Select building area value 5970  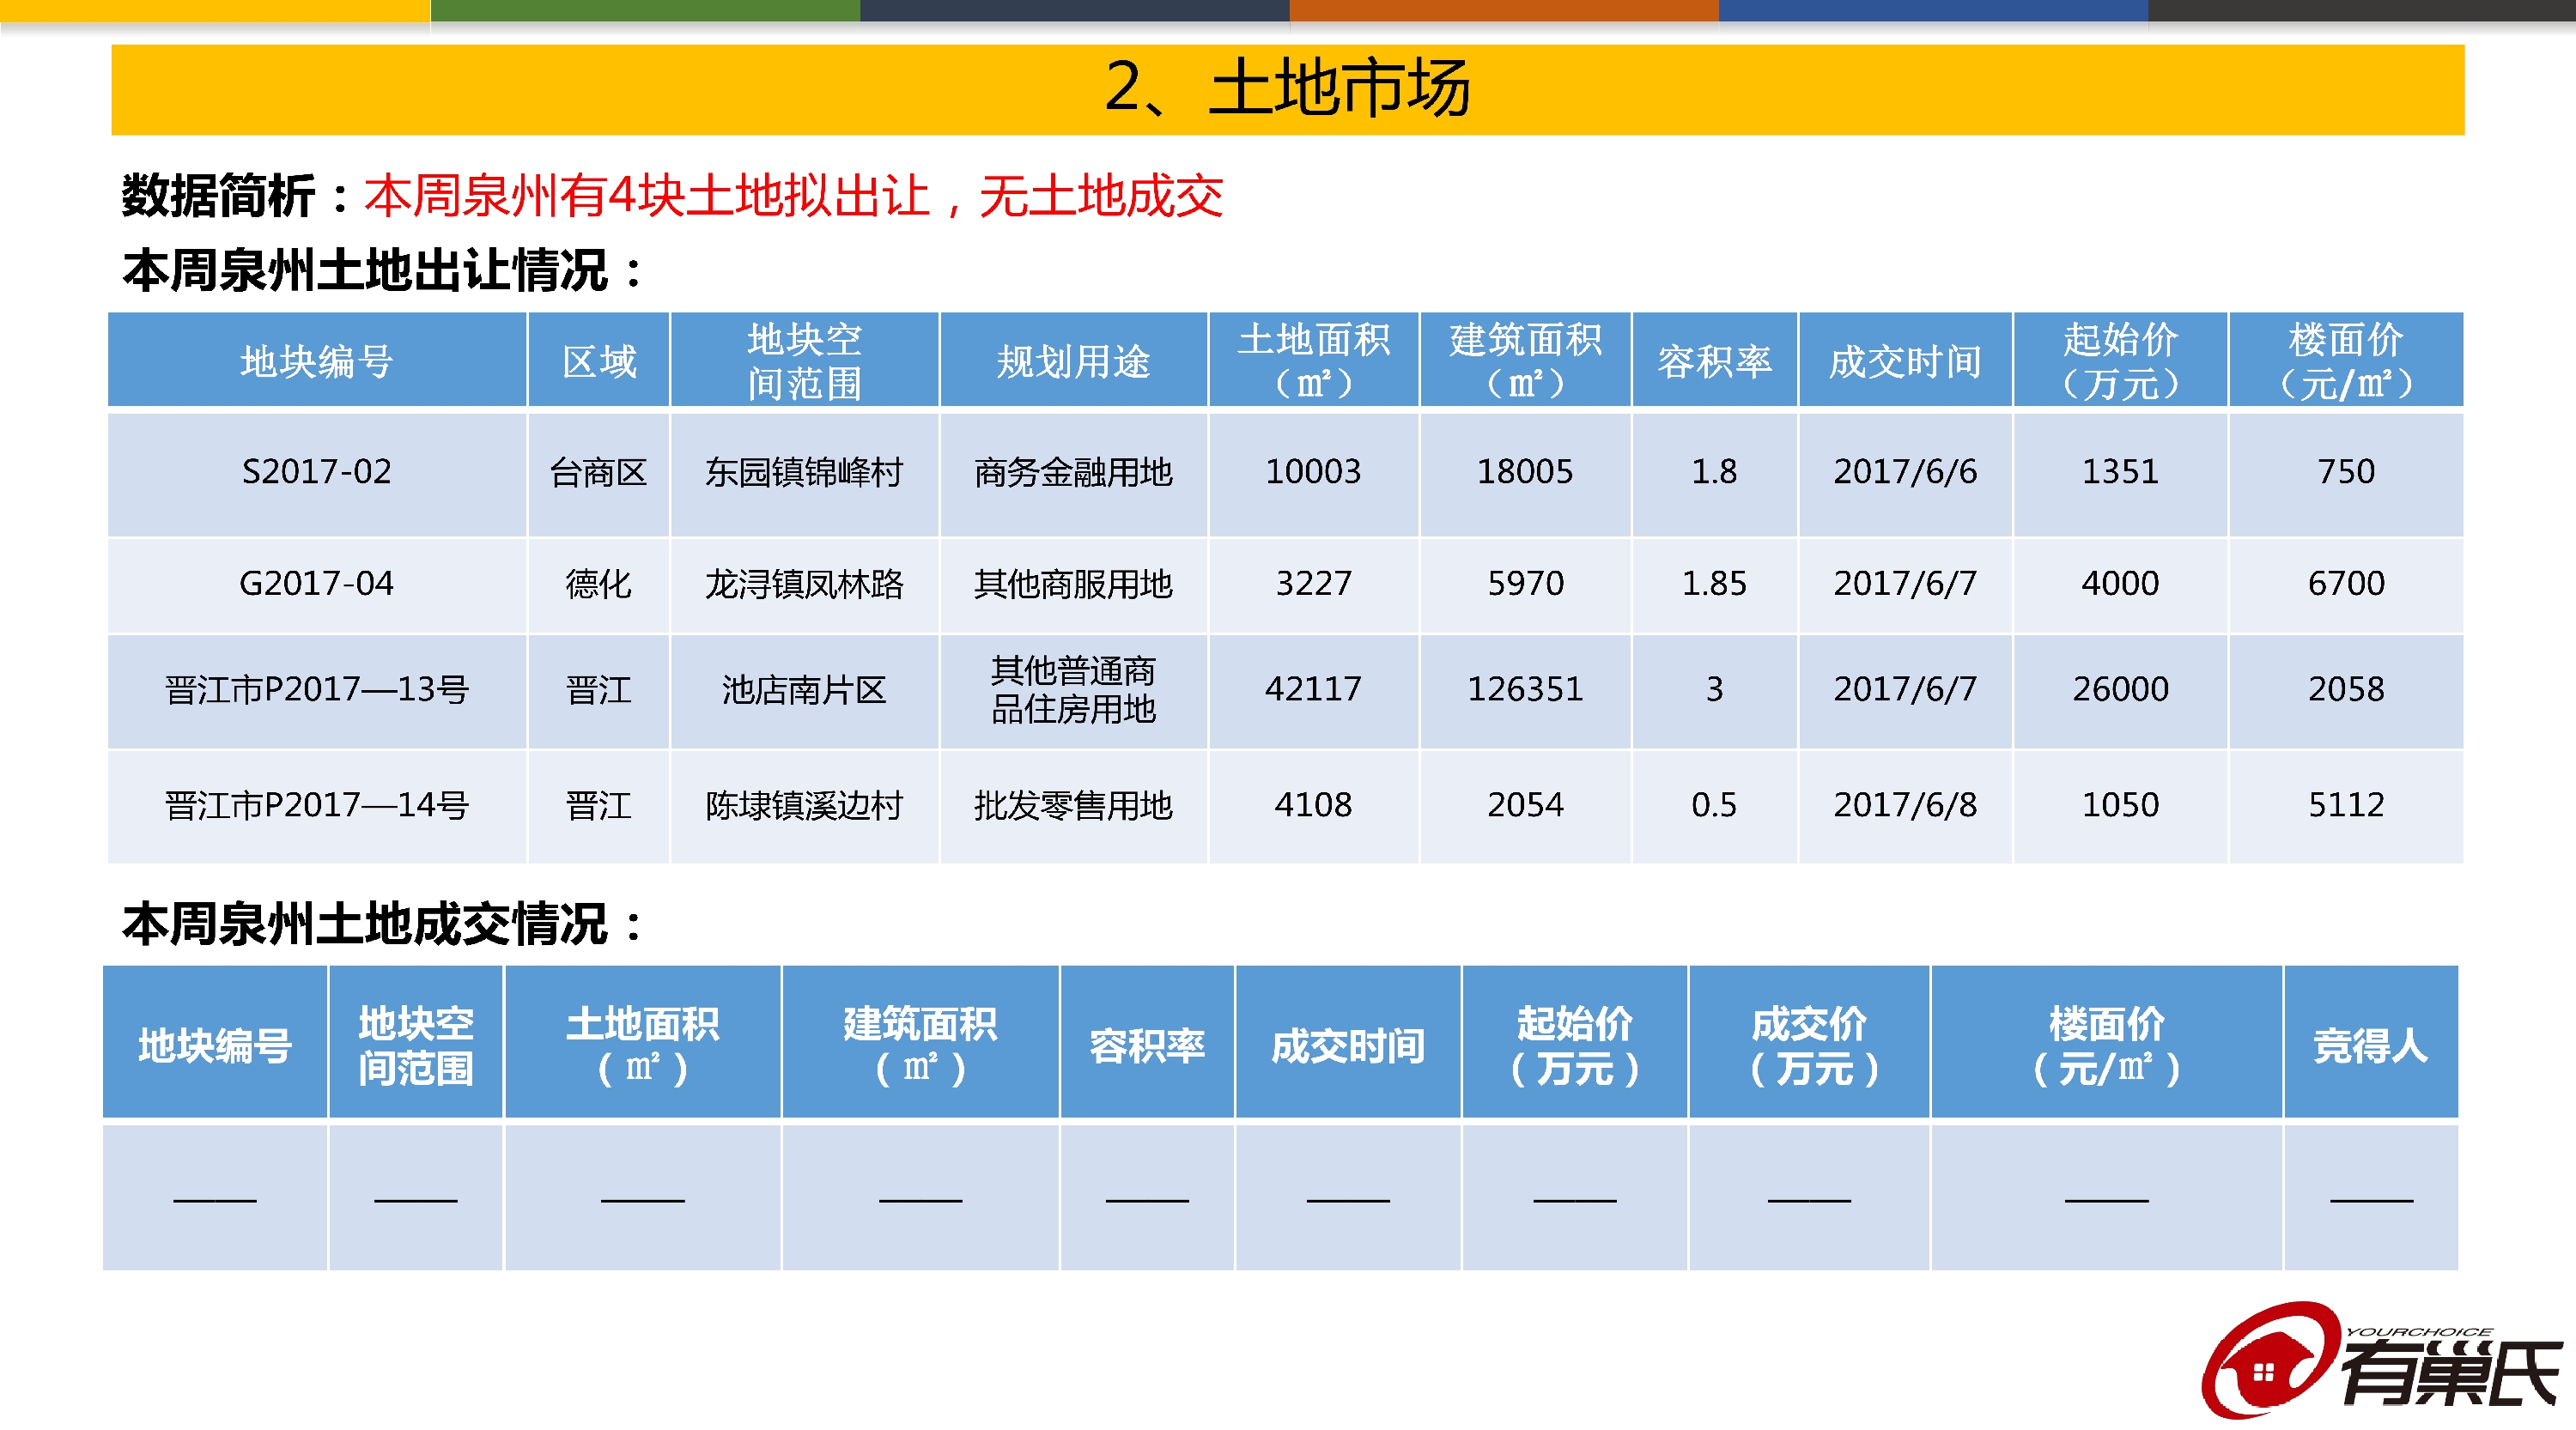pos(1525,584)
